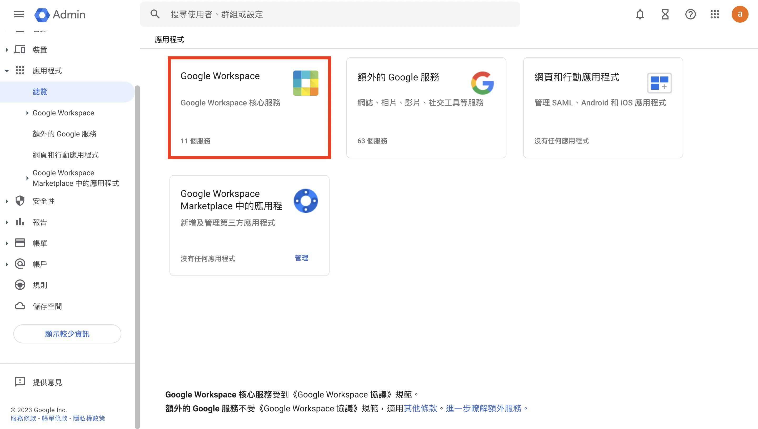Expand the 報告 section arrow
The width and height of the screenshot is (758, 429).
tap(7, 222)
